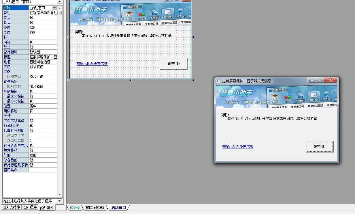355x214 pixels.
Task: Select the F1键打开帮助 property row
Action: point(30,131)
